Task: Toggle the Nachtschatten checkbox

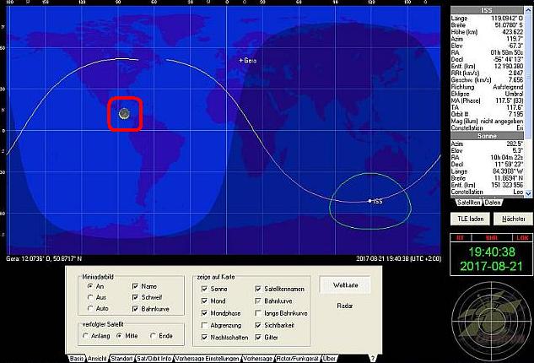Action: pyautogui.click(x=204, y=337)
